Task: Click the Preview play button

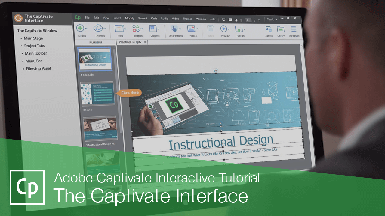Action: pyautogui.click(x=224, y=28)
